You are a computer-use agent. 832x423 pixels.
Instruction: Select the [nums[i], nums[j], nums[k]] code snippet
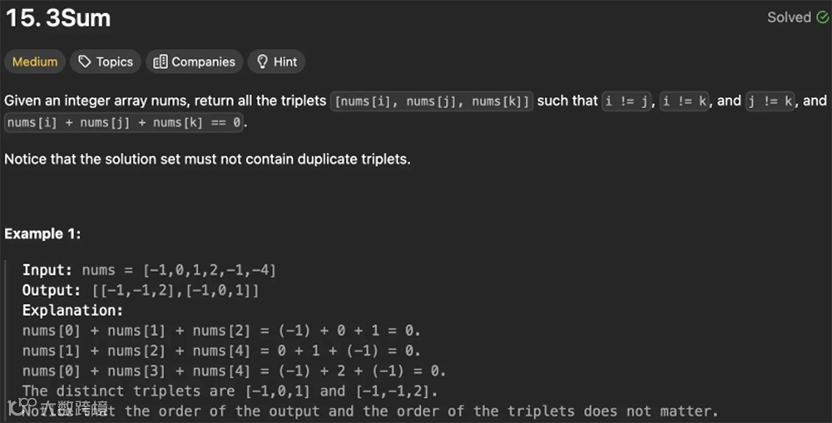click(x=432, y=101)
